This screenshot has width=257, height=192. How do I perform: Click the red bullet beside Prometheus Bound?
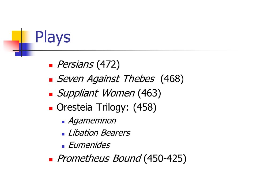click(51, 160)
